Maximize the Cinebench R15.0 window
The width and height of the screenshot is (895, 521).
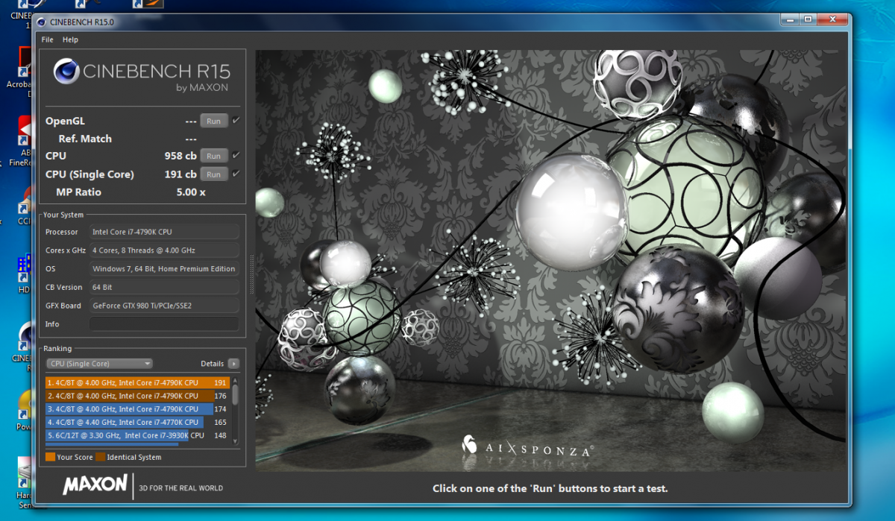coord(806,21)
